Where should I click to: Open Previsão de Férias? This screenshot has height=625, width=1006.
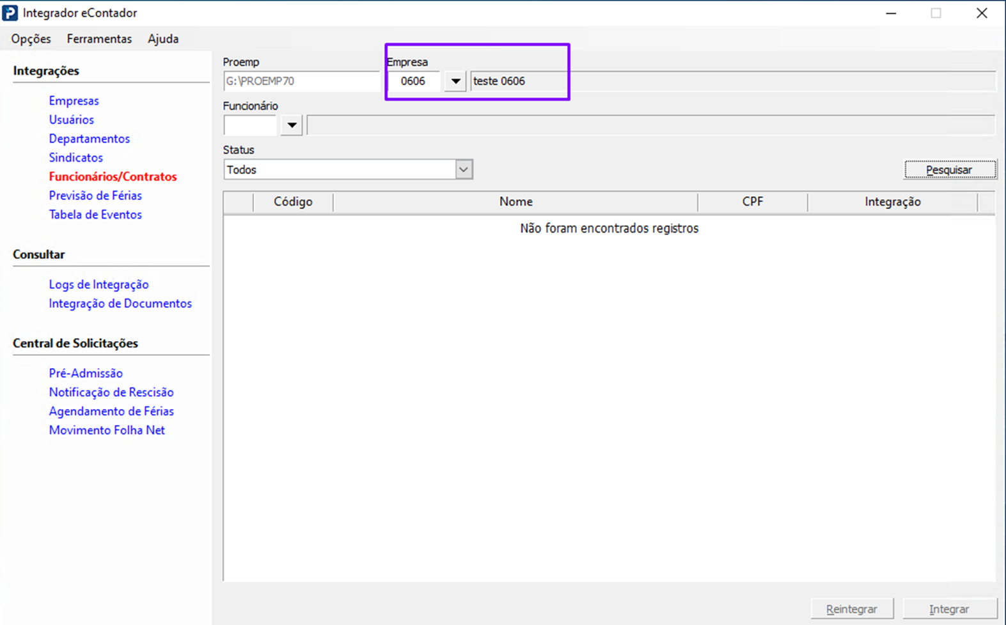point(95,196)
